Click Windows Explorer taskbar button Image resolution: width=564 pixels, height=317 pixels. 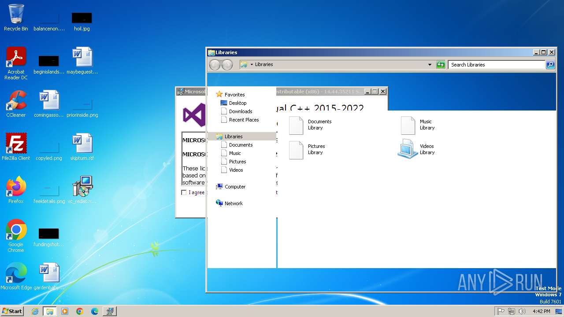pyautogui.click(x=50, y=311)
